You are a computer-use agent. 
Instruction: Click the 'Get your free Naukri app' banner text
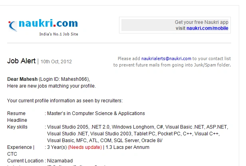coord(202,22)
